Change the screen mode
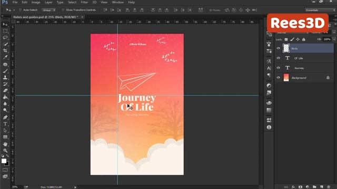 (x=5, y=176)
